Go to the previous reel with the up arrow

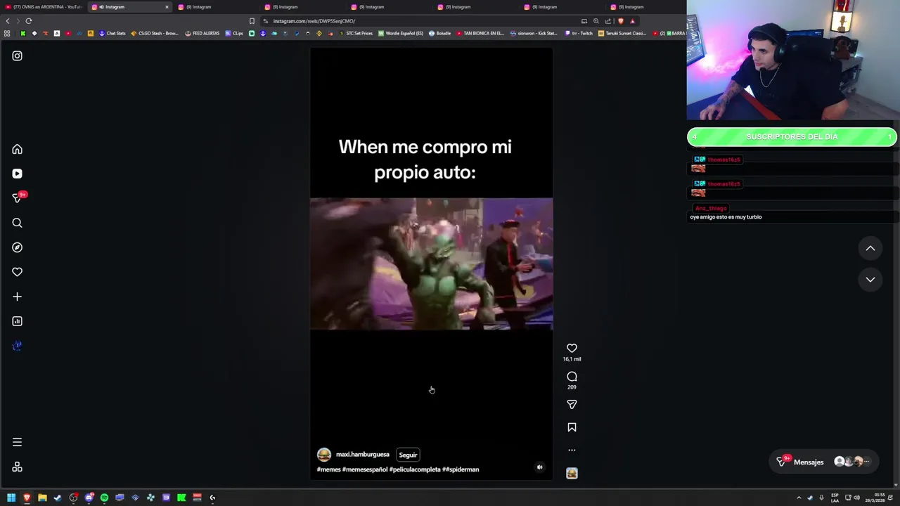870,248
